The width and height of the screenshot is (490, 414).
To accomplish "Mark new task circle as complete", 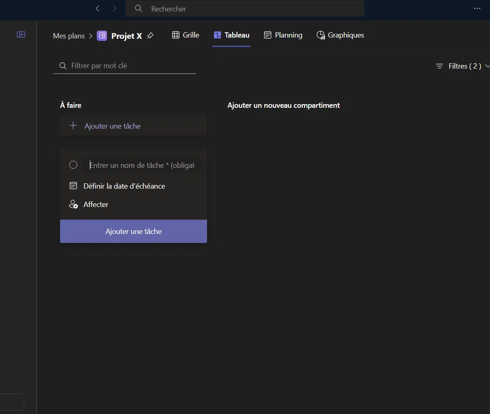I will click(73, 165).
